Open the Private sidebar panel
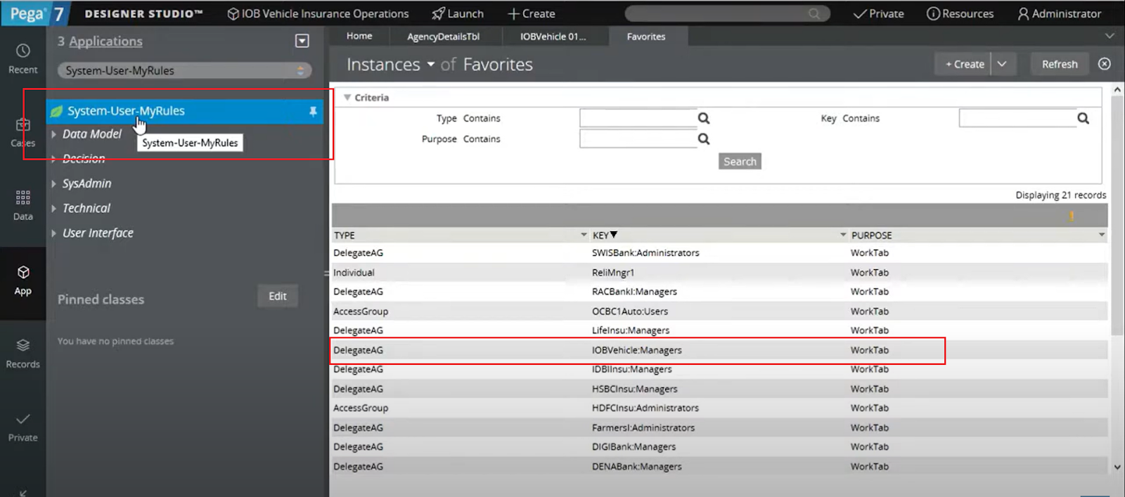 (22, 427)
